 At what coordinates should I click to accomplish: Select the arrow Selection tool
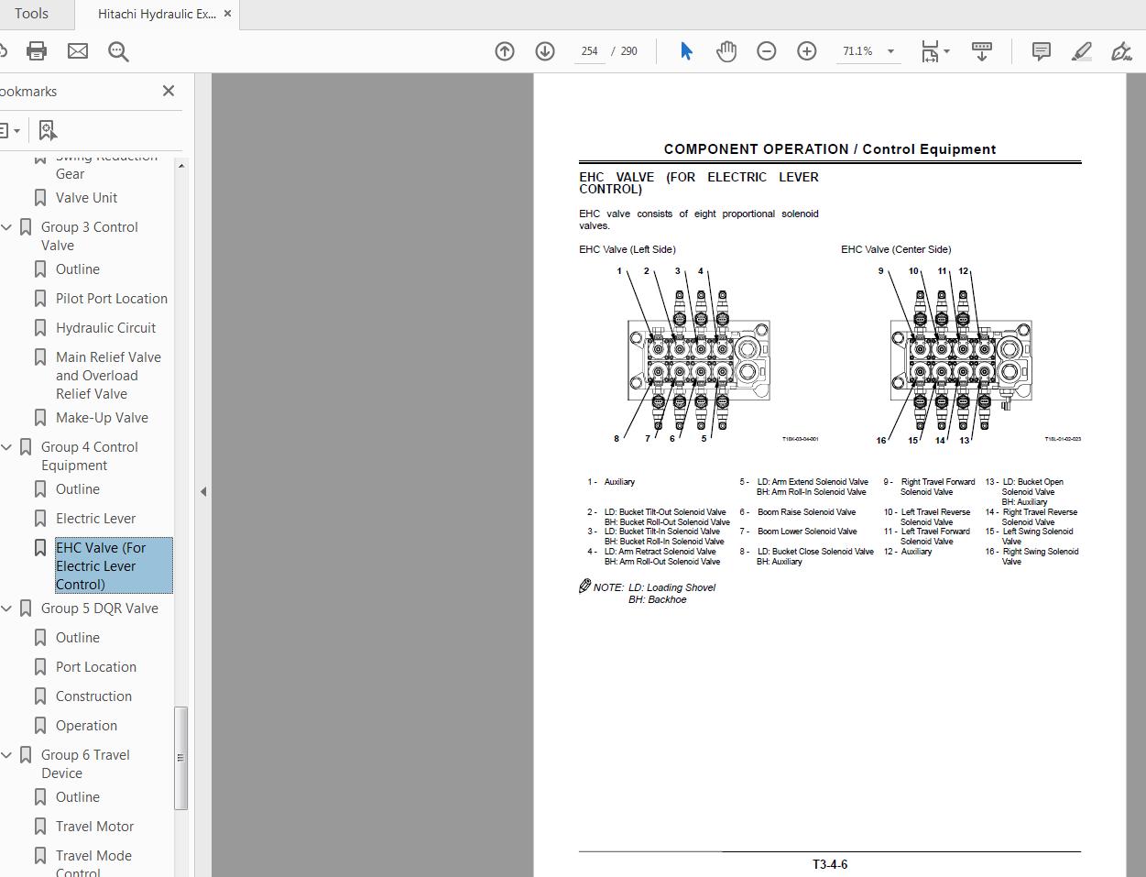(686, 51)
